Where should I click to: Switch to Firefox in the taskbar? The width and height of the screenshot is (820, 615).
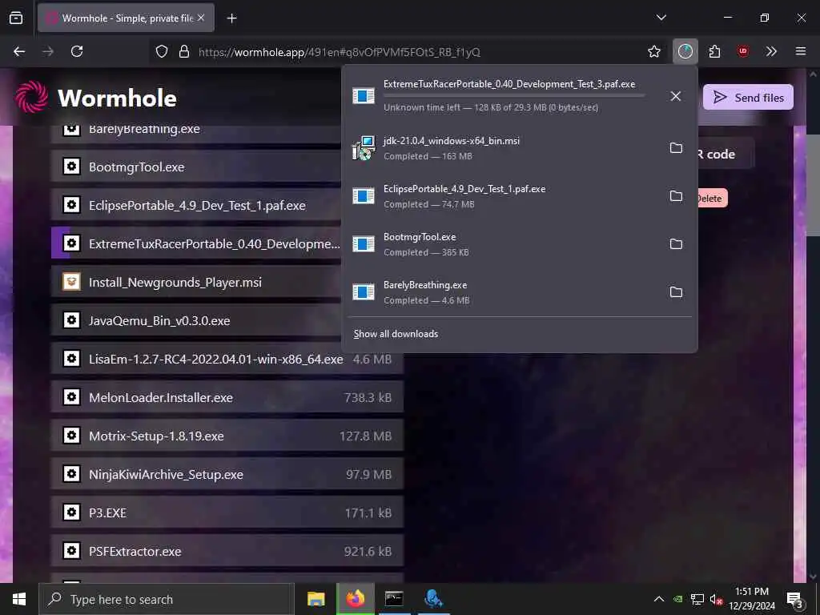click(355, 599)
